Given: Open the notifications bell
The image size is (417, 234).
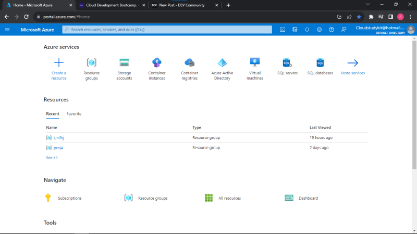Looking at the screenshot, I should pos(307,30).
